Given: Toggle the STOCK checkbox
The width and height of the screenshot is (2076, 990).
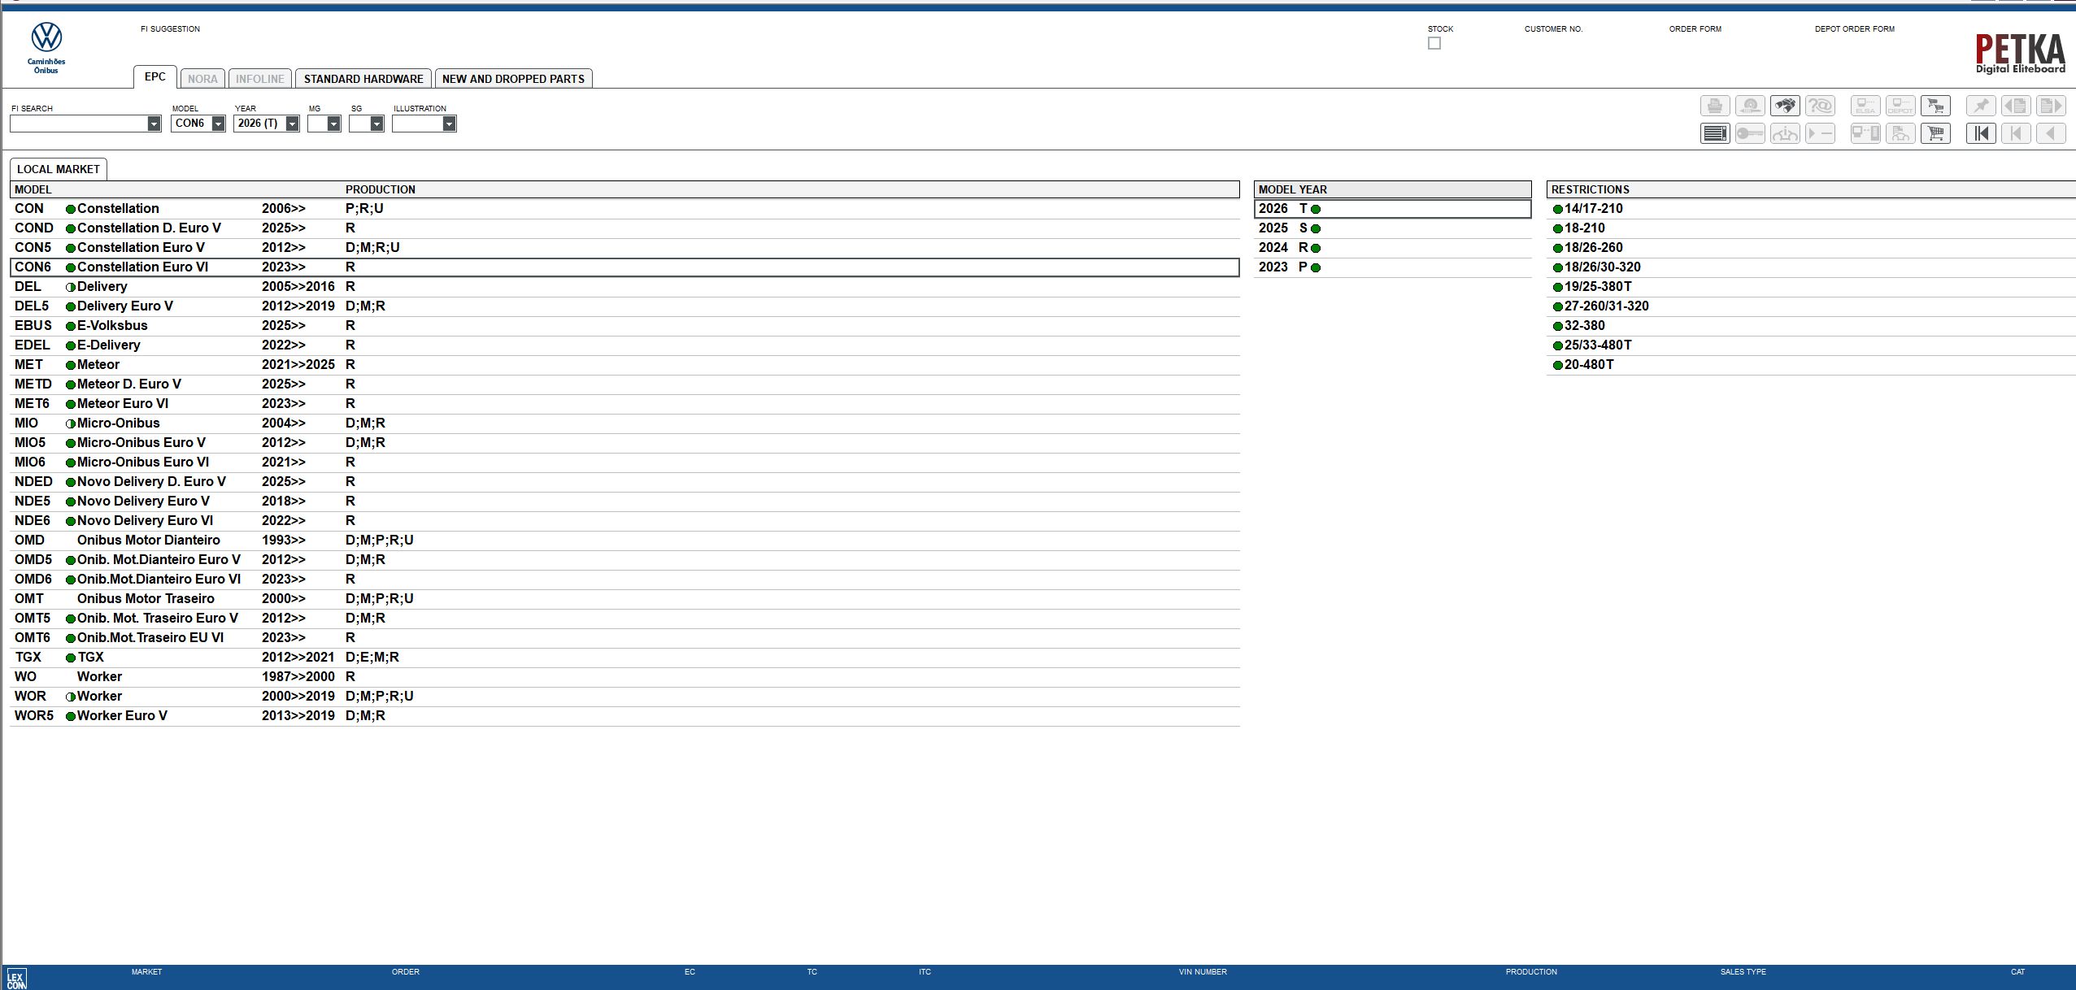Looking at the screenshot, I should pos(1434,43).
